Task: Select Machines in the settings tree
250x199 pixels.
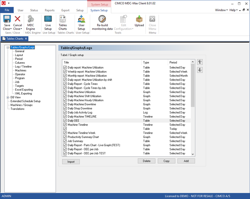Action: (x=21, y=70)
